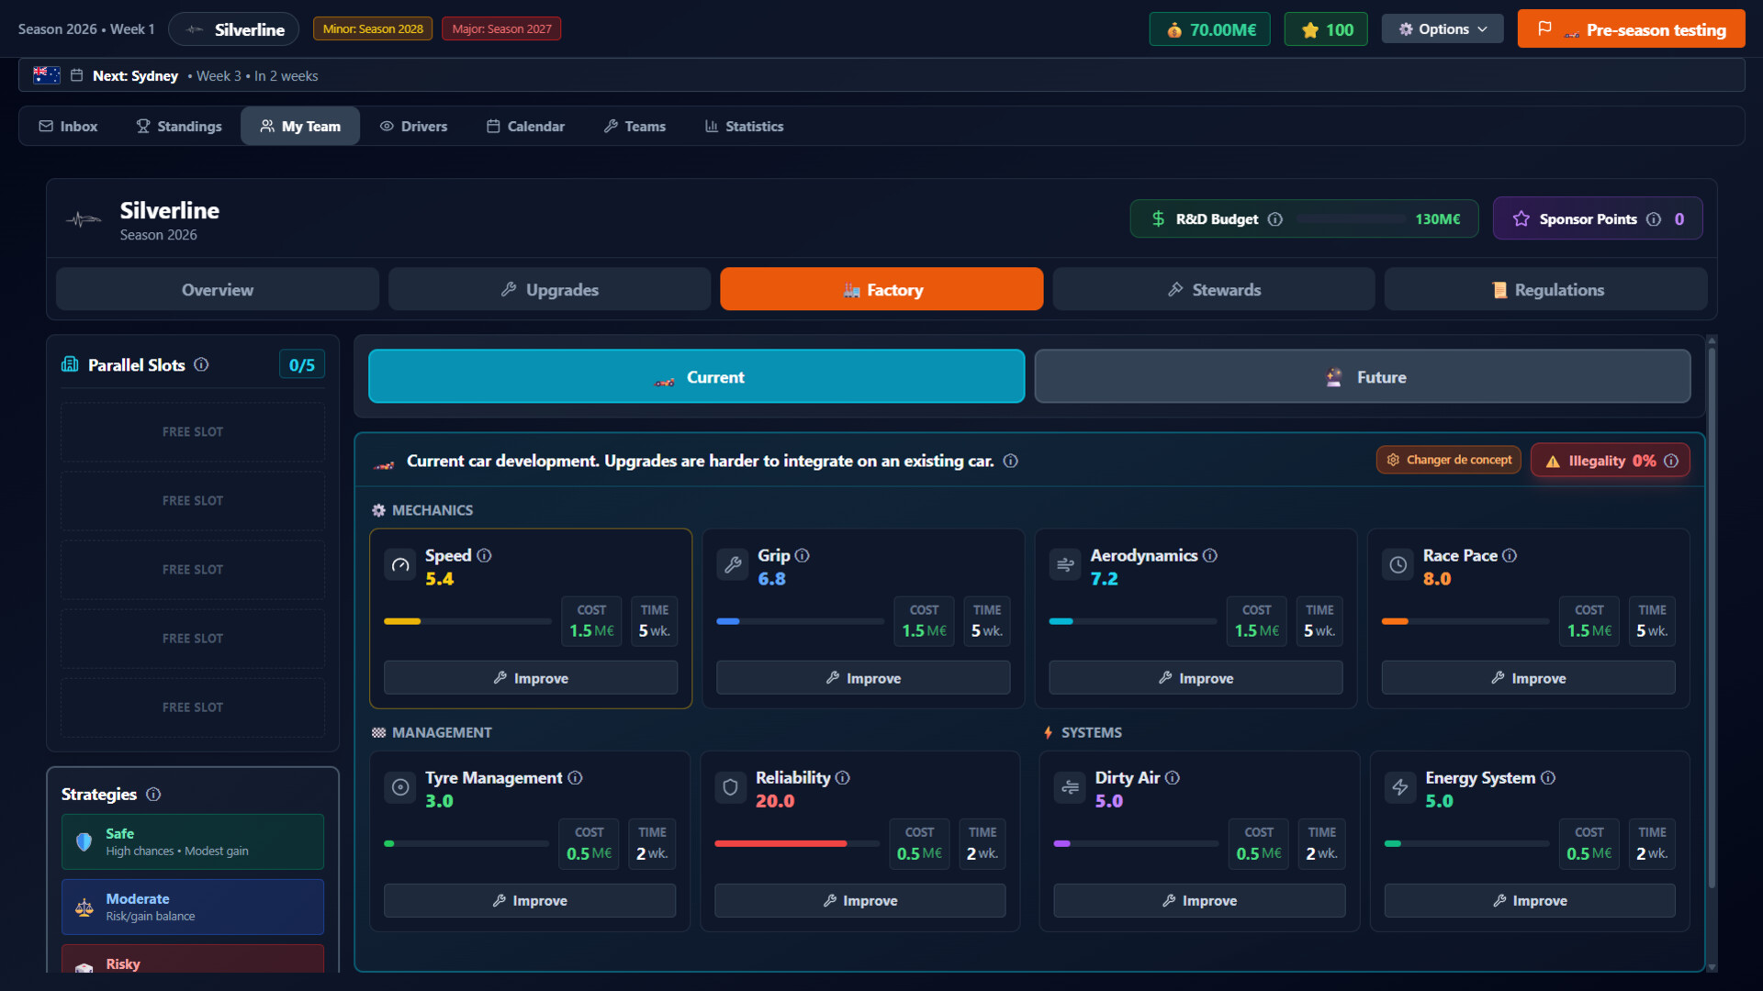The image size is (1763, 991).
Task: Click the Changer de concept button
Action: click(x=1448, y=460)
